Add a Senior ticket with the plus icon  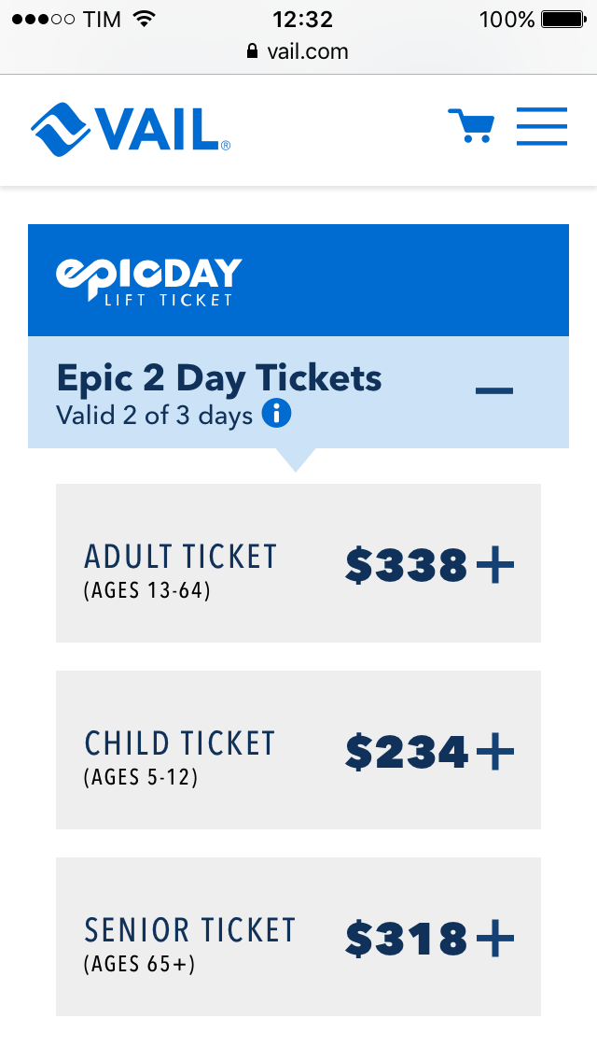tap(495, 937)
